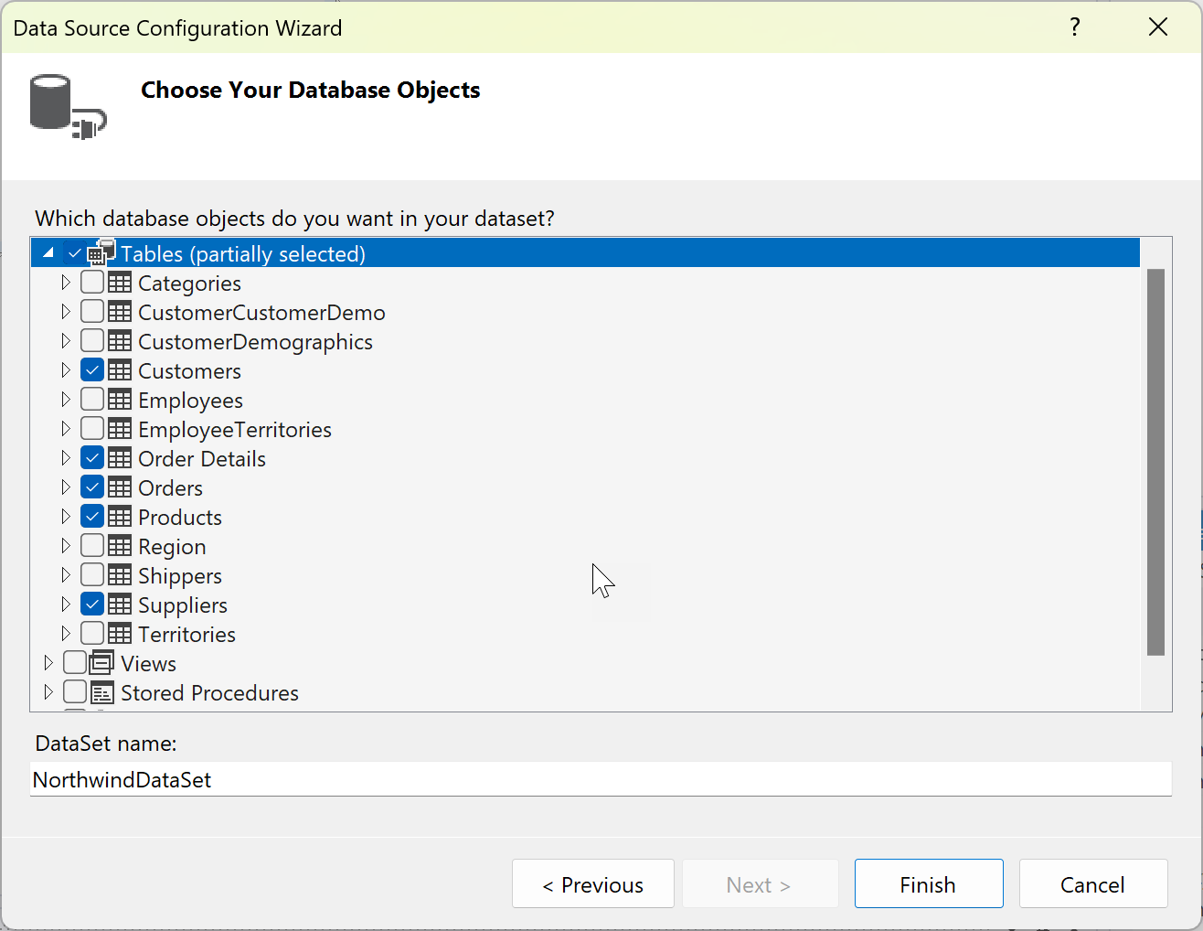The width and height of the screenshot is (1203, 931).
Task: Expand the Orders table node
Action: point(65,487)
